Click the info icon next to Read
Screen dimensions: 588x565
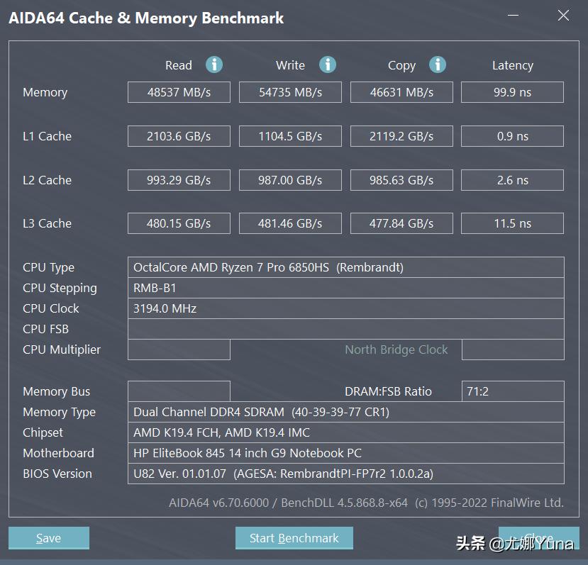coord(214,65)
